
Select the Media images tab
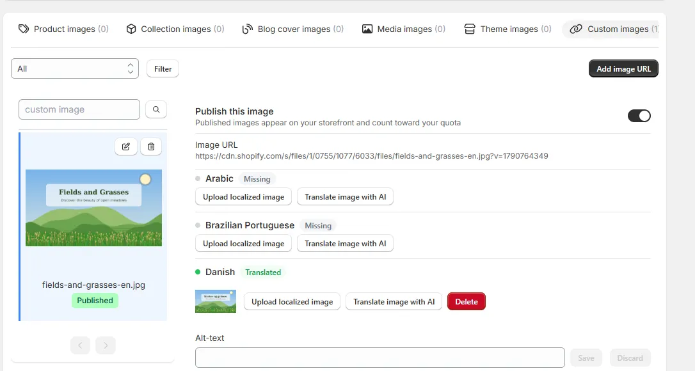click(404, 29)
